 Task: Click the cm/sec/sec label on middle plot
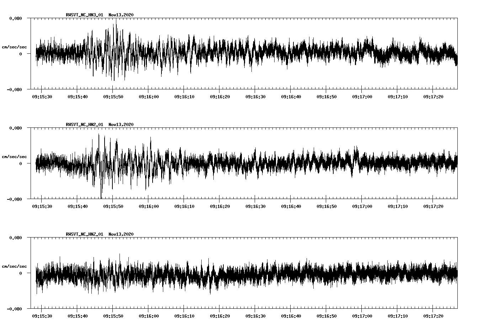pos(14,156)
